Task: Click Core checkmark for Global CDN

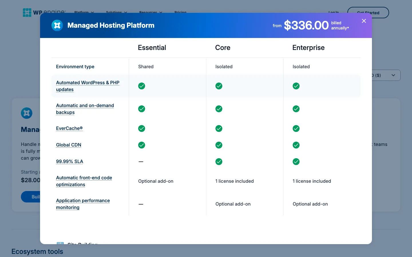Action: click(219, 145)
